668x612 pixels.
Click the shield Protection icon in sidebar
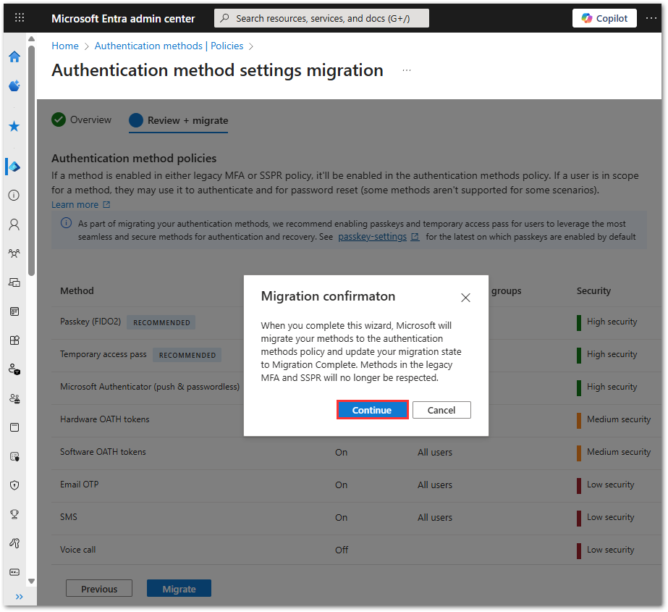click(x=14, y=485)
